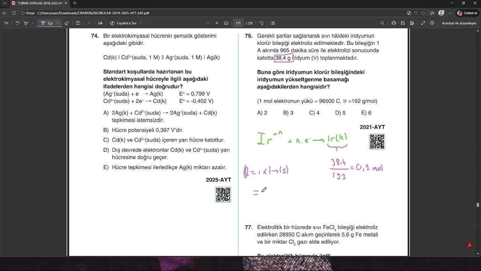Zoom out with the minus icon

pyautogui.click(x=208, y=23)
